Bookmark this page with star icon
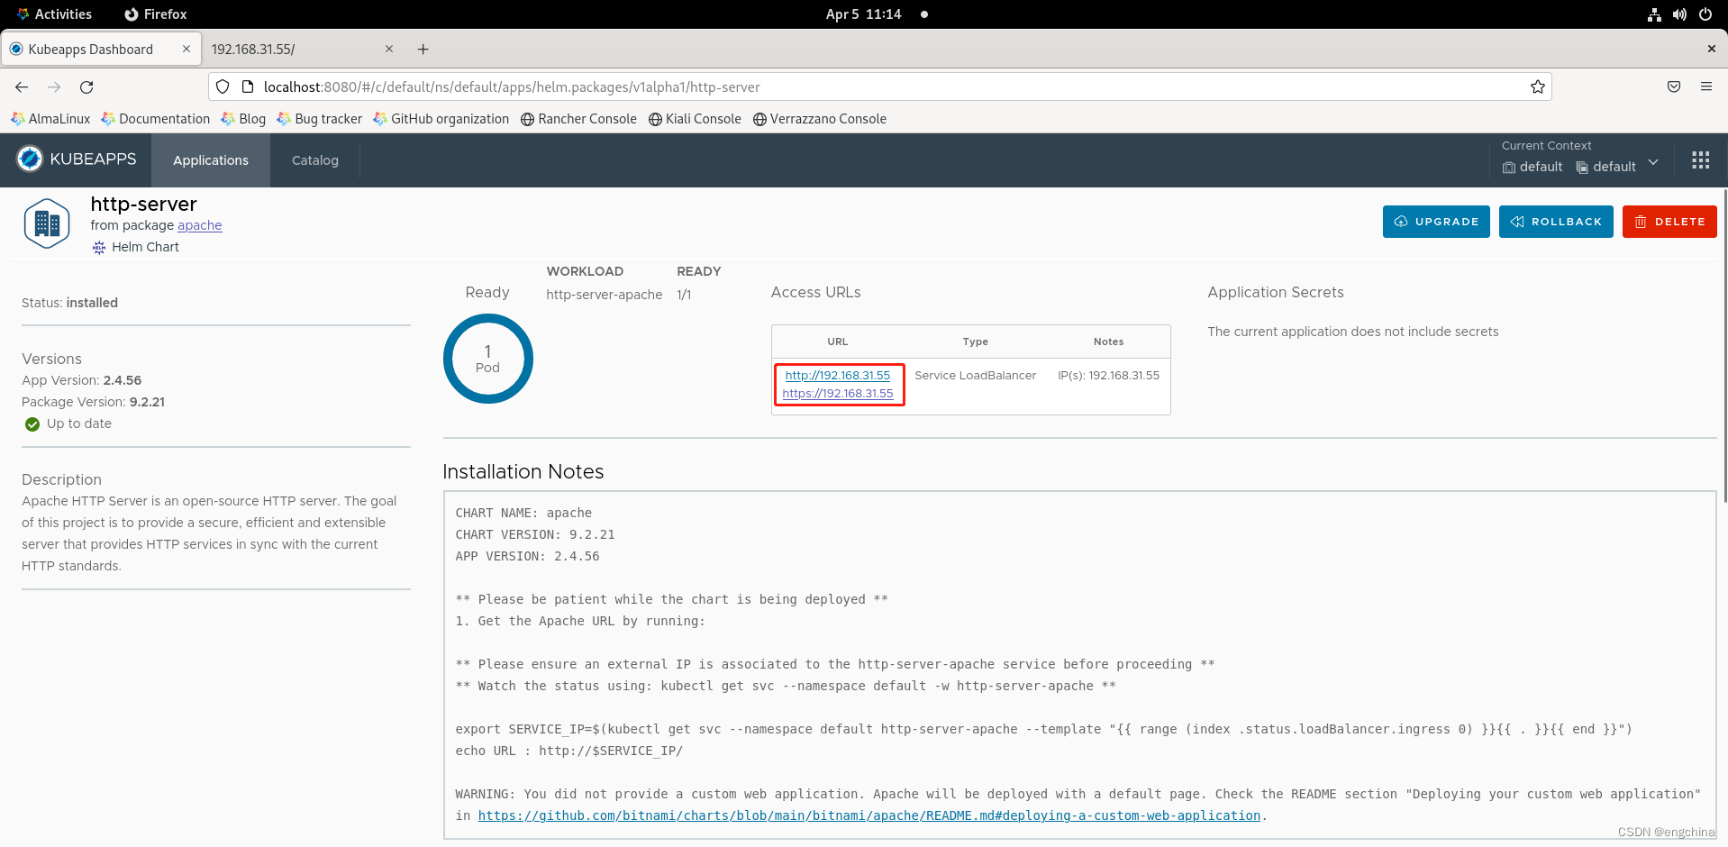This screenshot has width=1728, height=847. click(1537, 87)
